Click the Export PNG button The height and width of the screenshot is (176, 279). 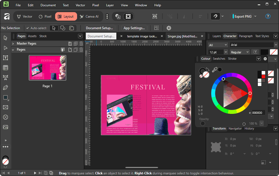click(243, 16)
